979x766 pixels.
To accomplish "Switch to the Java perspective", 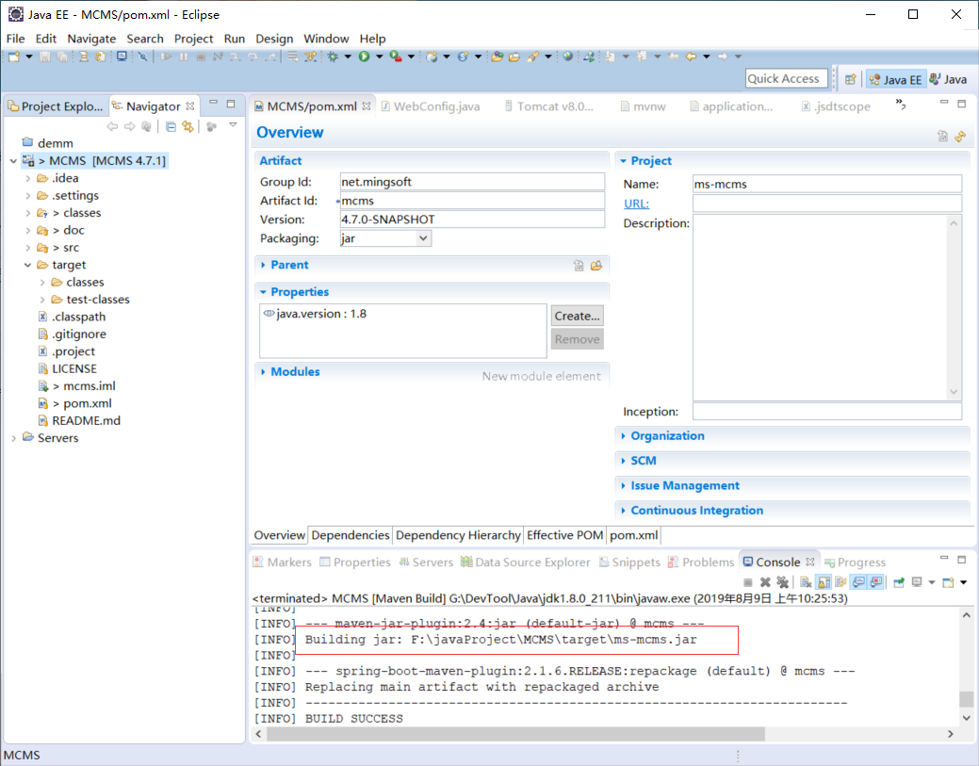I will point(949,79).
